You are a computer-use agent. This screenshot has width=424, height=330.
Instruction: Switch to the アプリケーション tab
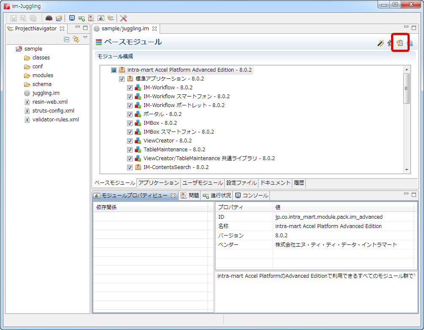tap(159, 183)
